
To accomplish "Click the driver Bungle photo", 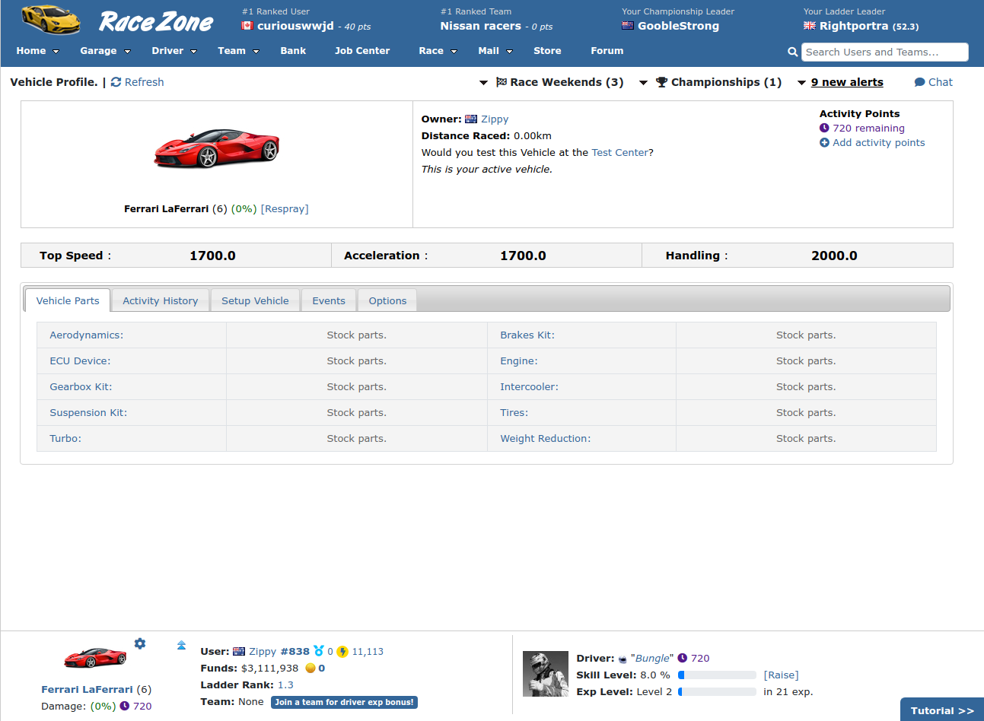I will [546, 674].
